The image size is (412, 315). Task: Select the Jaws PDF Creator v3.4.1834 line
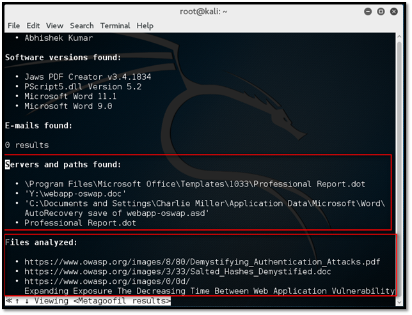coord(88,77)
